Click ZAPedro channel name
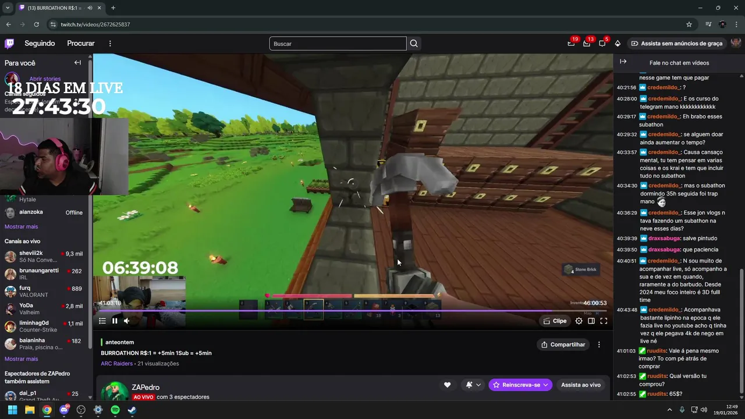Viewport: 745px width, 419px height. 146,388
